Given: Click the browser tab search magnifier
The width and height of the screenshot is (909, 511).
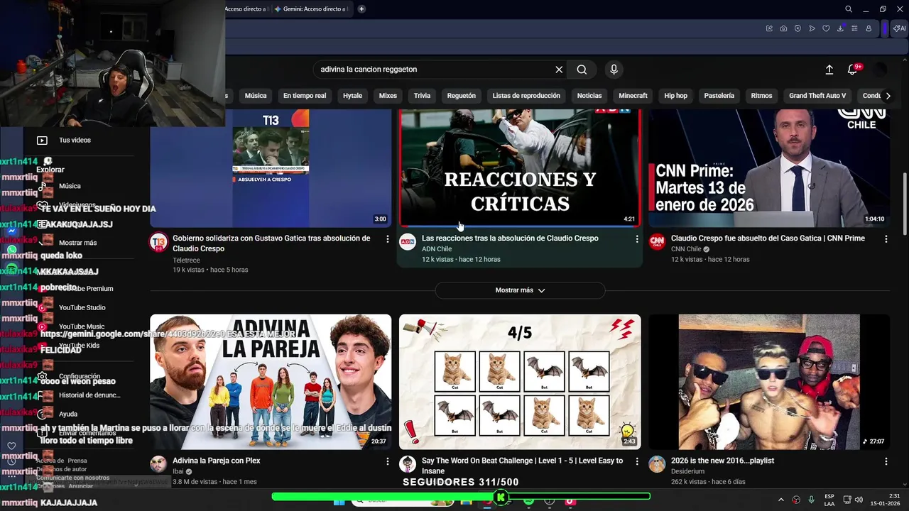Looking at the screenshot, I should click(849, 9).
